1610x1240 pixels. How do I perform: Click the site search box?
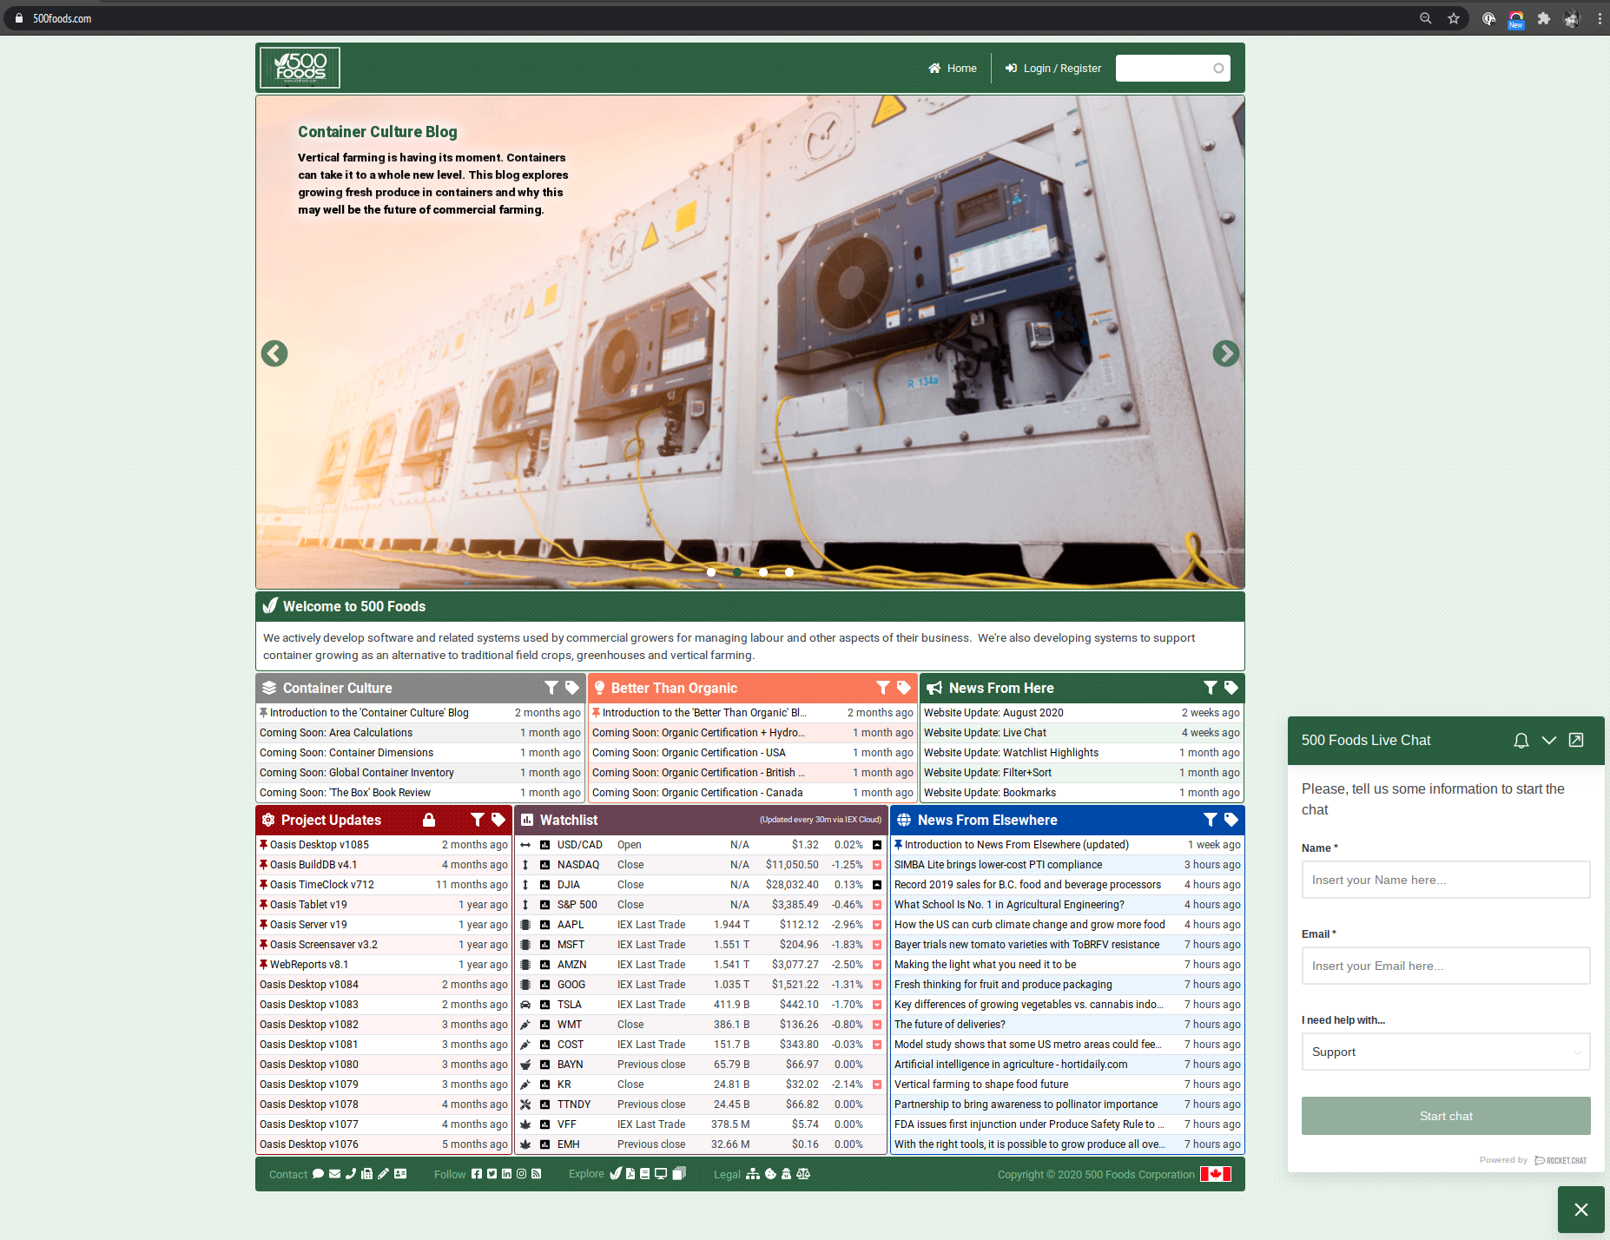(x=1172, y=68)
